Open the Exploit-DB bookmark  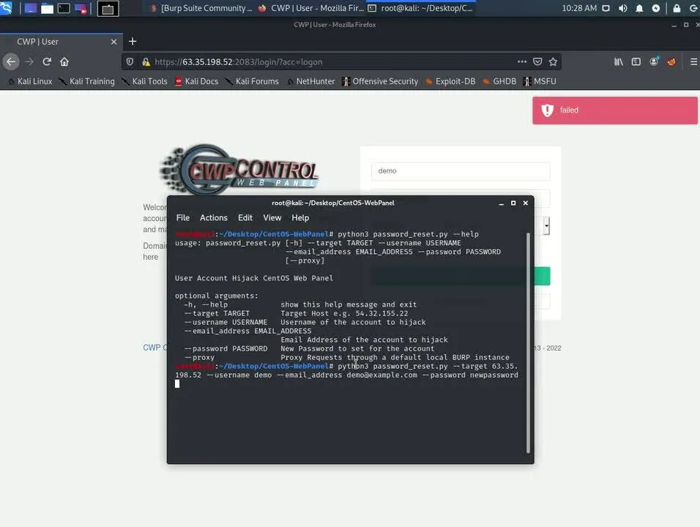pyautogui.click(x=450, y=81)
